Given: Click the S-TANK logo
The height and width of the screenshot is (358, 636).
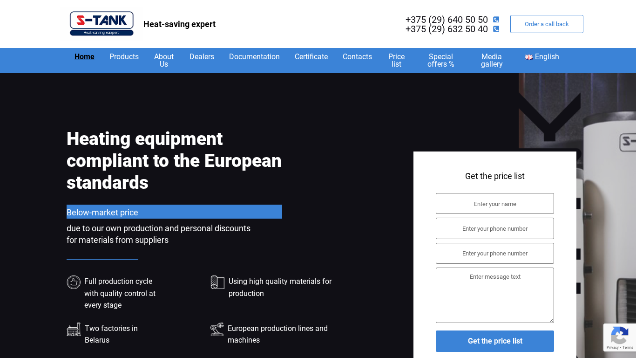Looking at the screenshot, I should point(101,24).
